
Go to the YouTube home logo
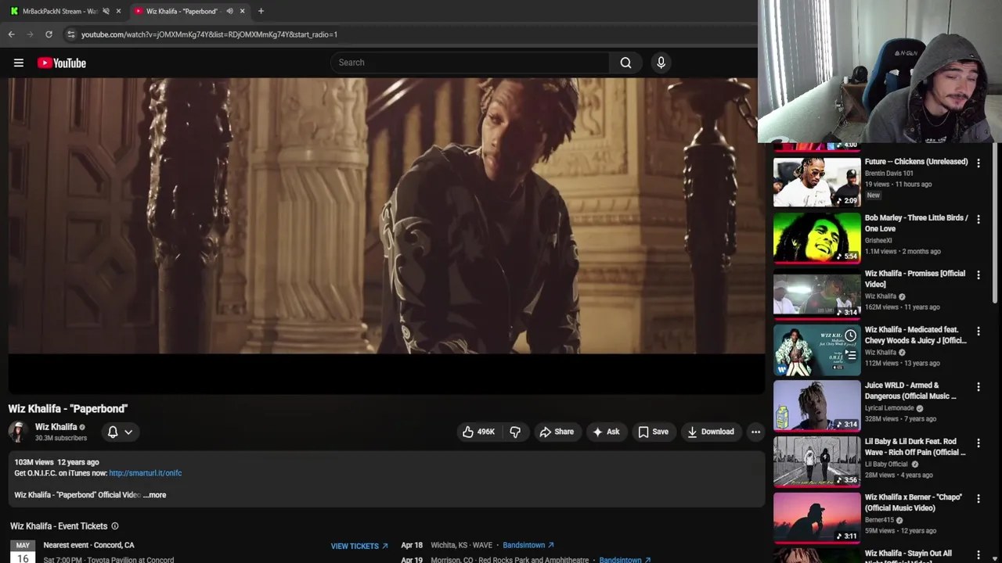(x=62, y=63)
